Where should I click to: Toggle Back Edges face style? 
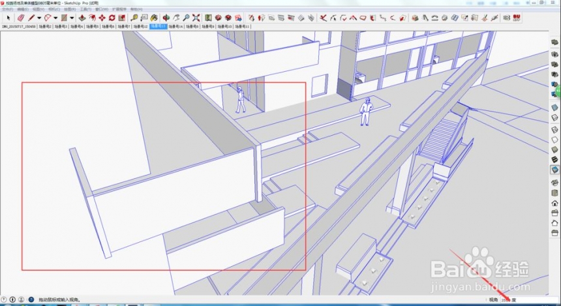[x=554, y=117]
